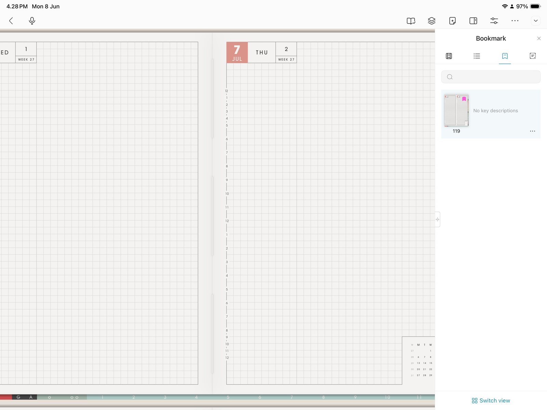The width and height of the screenshot is (547, 410).
Task: Click the side panel edge handle
Action: [438, 220]
